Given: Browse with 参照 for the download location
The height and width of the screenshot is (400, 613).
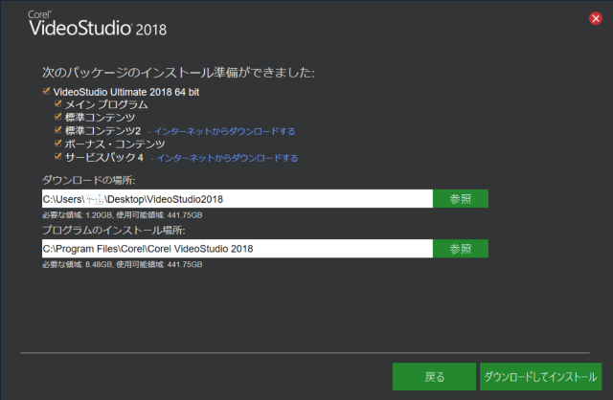Looking at the screenshot, I should [x=461, y=199].
